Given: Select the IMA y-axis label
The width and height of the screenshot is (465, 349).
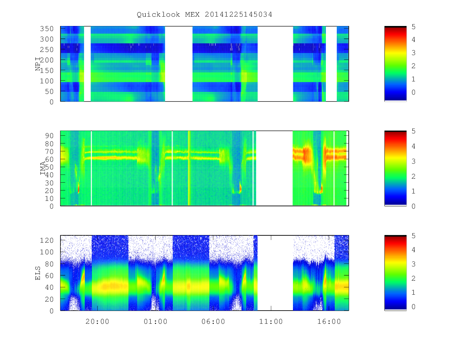Looking at the screenshot, I should 43,168.
